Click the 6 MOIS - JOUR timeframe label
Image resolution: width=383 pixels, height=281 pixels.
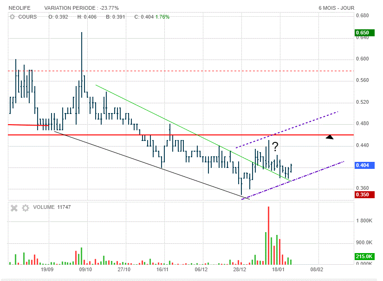[337, 8]
